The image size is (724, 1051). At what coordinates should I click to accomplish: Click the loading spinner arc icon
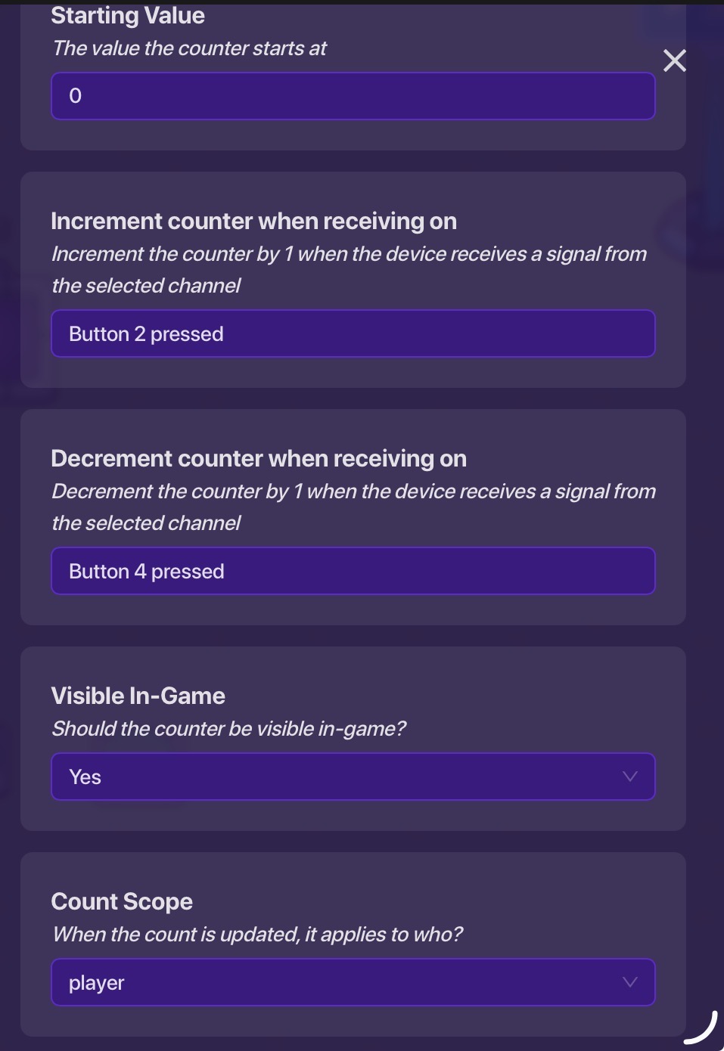701,1028
